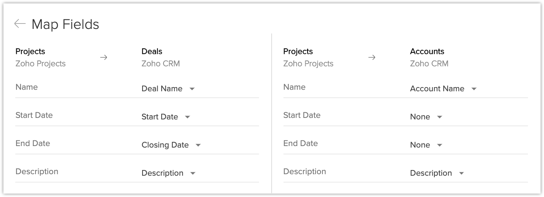This screenshot has height=197, width=544.
Task: Click arrow icon between Projects and Accounts
Action: (x=372, y=57)
